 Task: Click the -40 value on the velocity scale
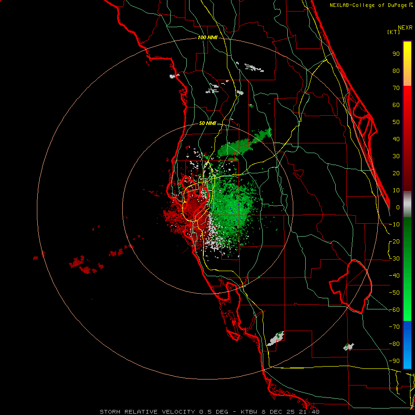coord(394,276)
